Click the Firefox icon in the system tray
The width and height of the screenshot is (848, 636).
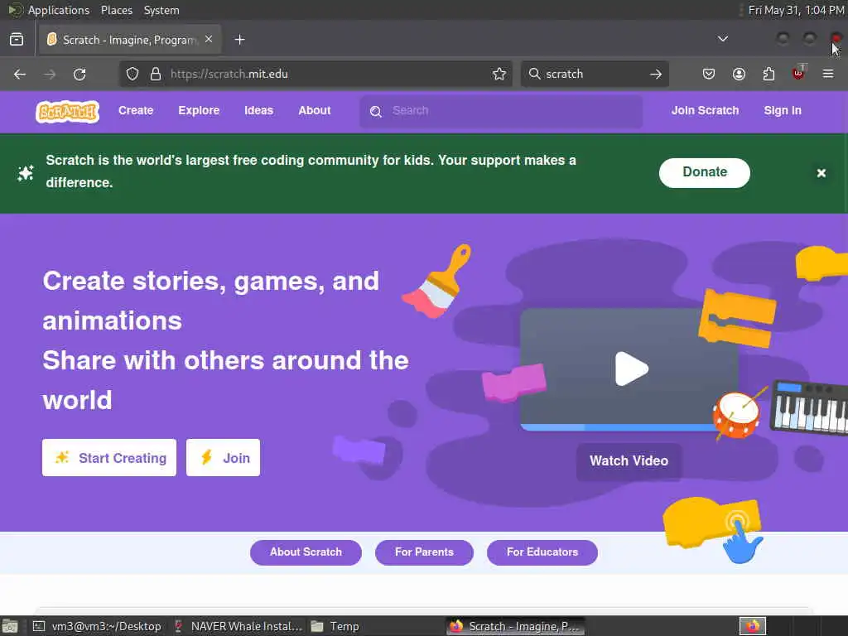[x=753, y=626]
